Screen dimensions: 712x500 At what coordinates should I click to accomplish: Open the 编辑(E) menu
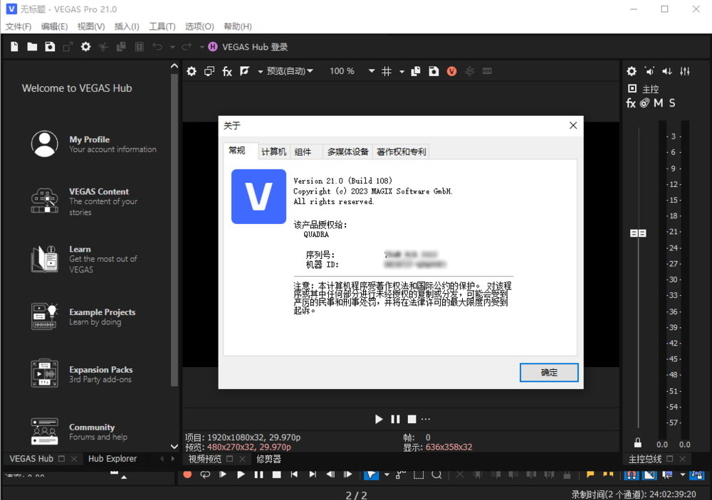tap(55, 26)
